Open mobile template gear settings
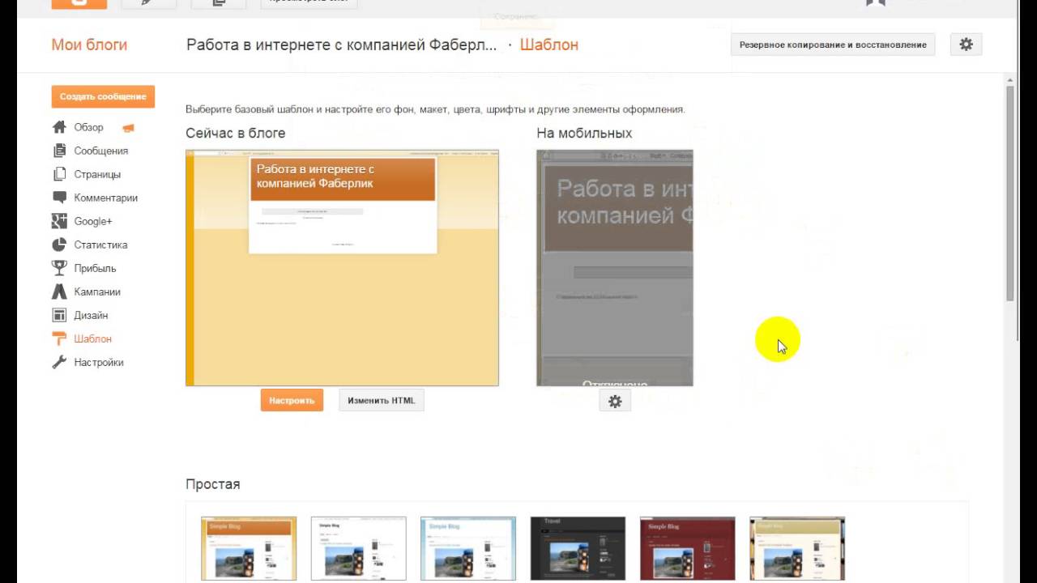The height and width of the screenshot is (583, 1037). 615,401
